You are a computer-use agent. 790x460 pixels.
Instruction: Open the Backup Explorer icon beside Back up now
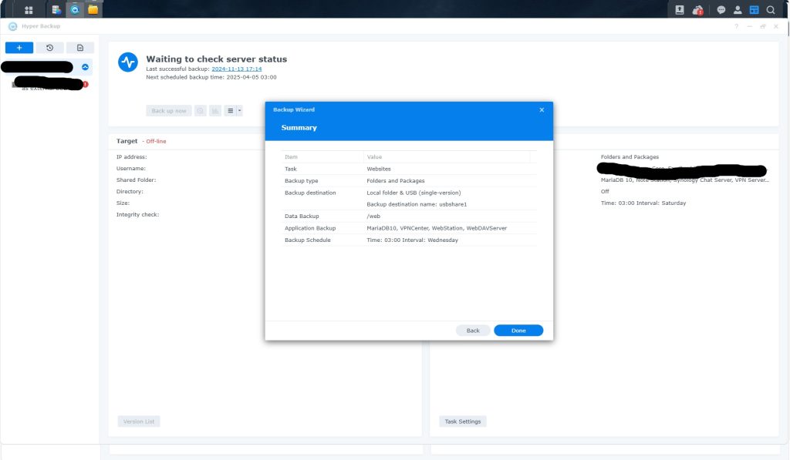(200, 111)
